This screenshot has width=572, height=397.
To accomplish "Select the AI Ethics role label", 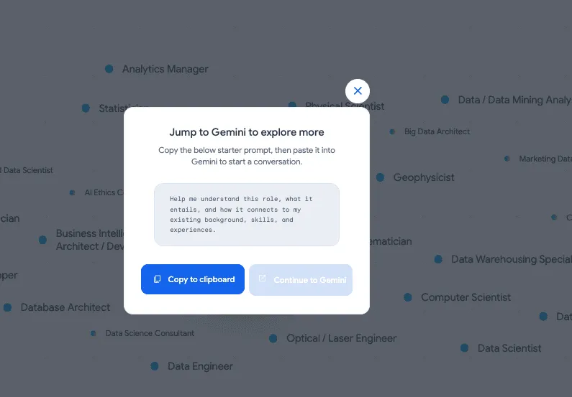I will pyautogui.click(x=104, y=192).
